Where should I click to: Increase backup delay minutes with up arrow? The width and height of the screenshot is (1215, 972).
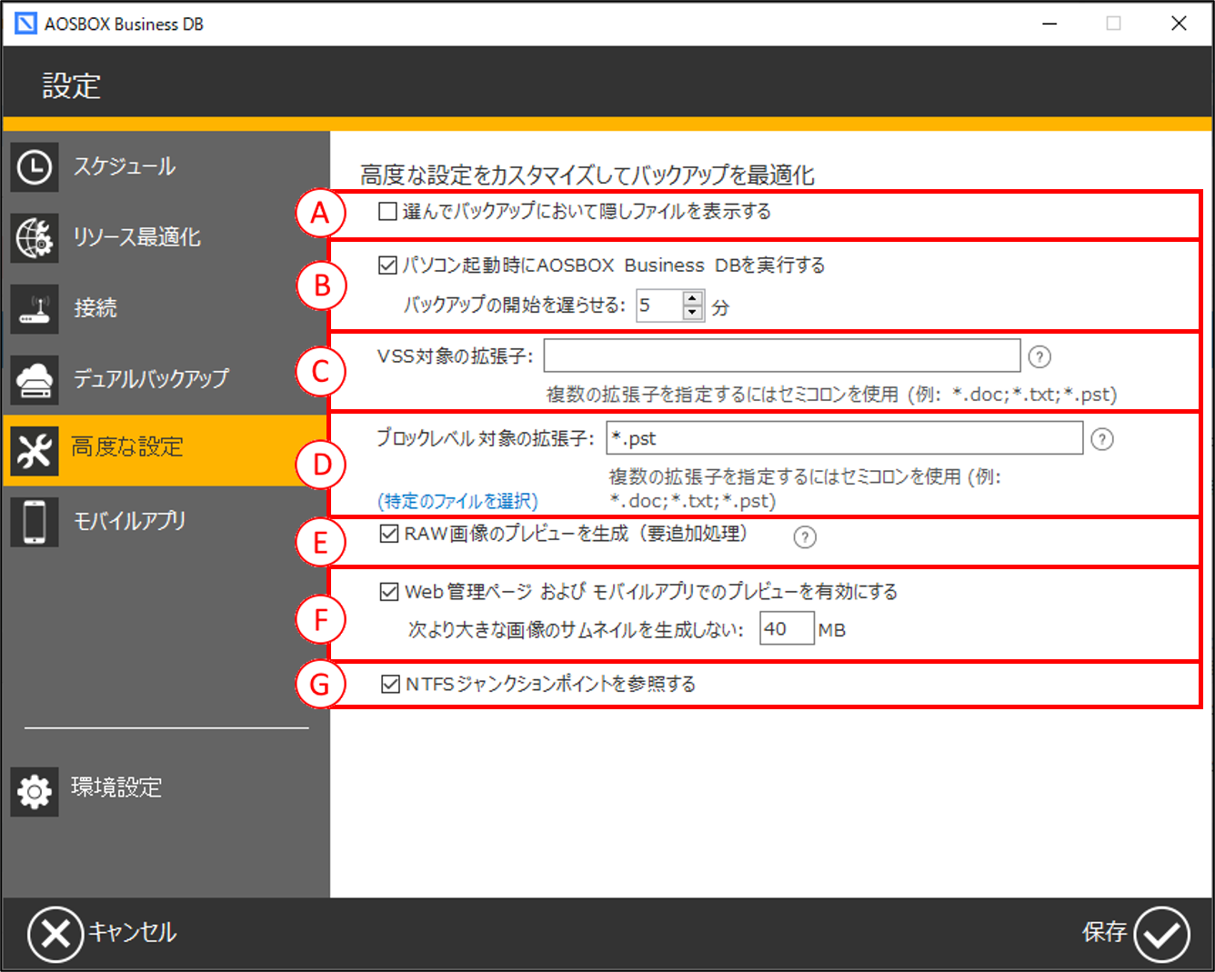click(693, 298)
